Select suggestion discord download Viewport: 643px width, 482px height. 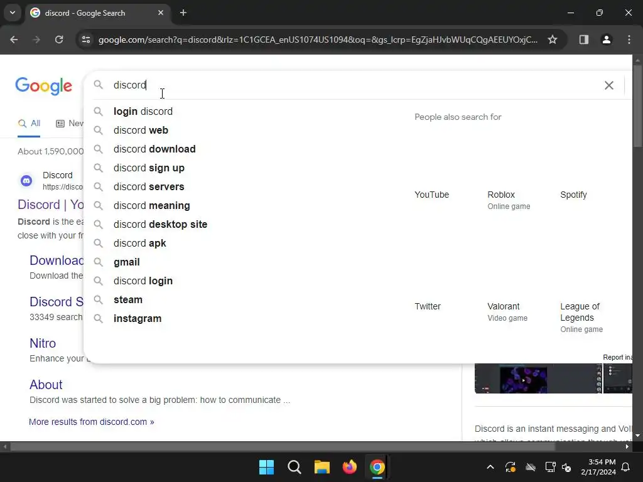246,149
